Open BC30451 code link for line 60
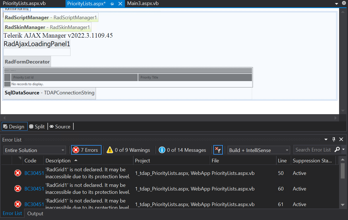 [x=34, y=189]
